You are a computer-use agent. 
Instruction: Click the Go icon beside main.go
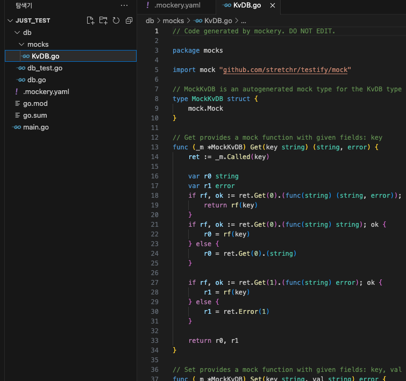(x=17, y=127)
